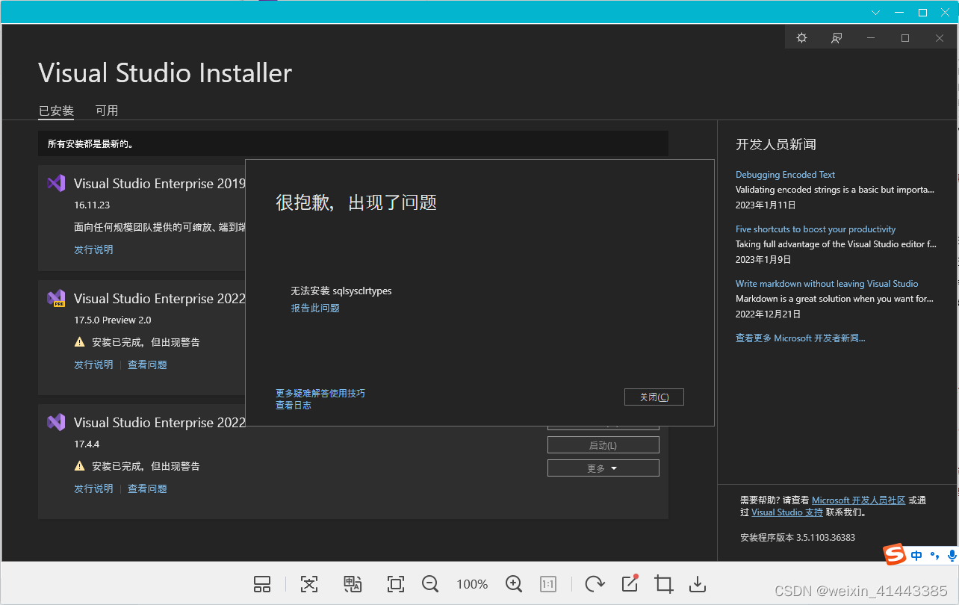This screenshot has height=605, width=959.
Task: Select the crop tool in the image toolbar
Action: (663, 584)
